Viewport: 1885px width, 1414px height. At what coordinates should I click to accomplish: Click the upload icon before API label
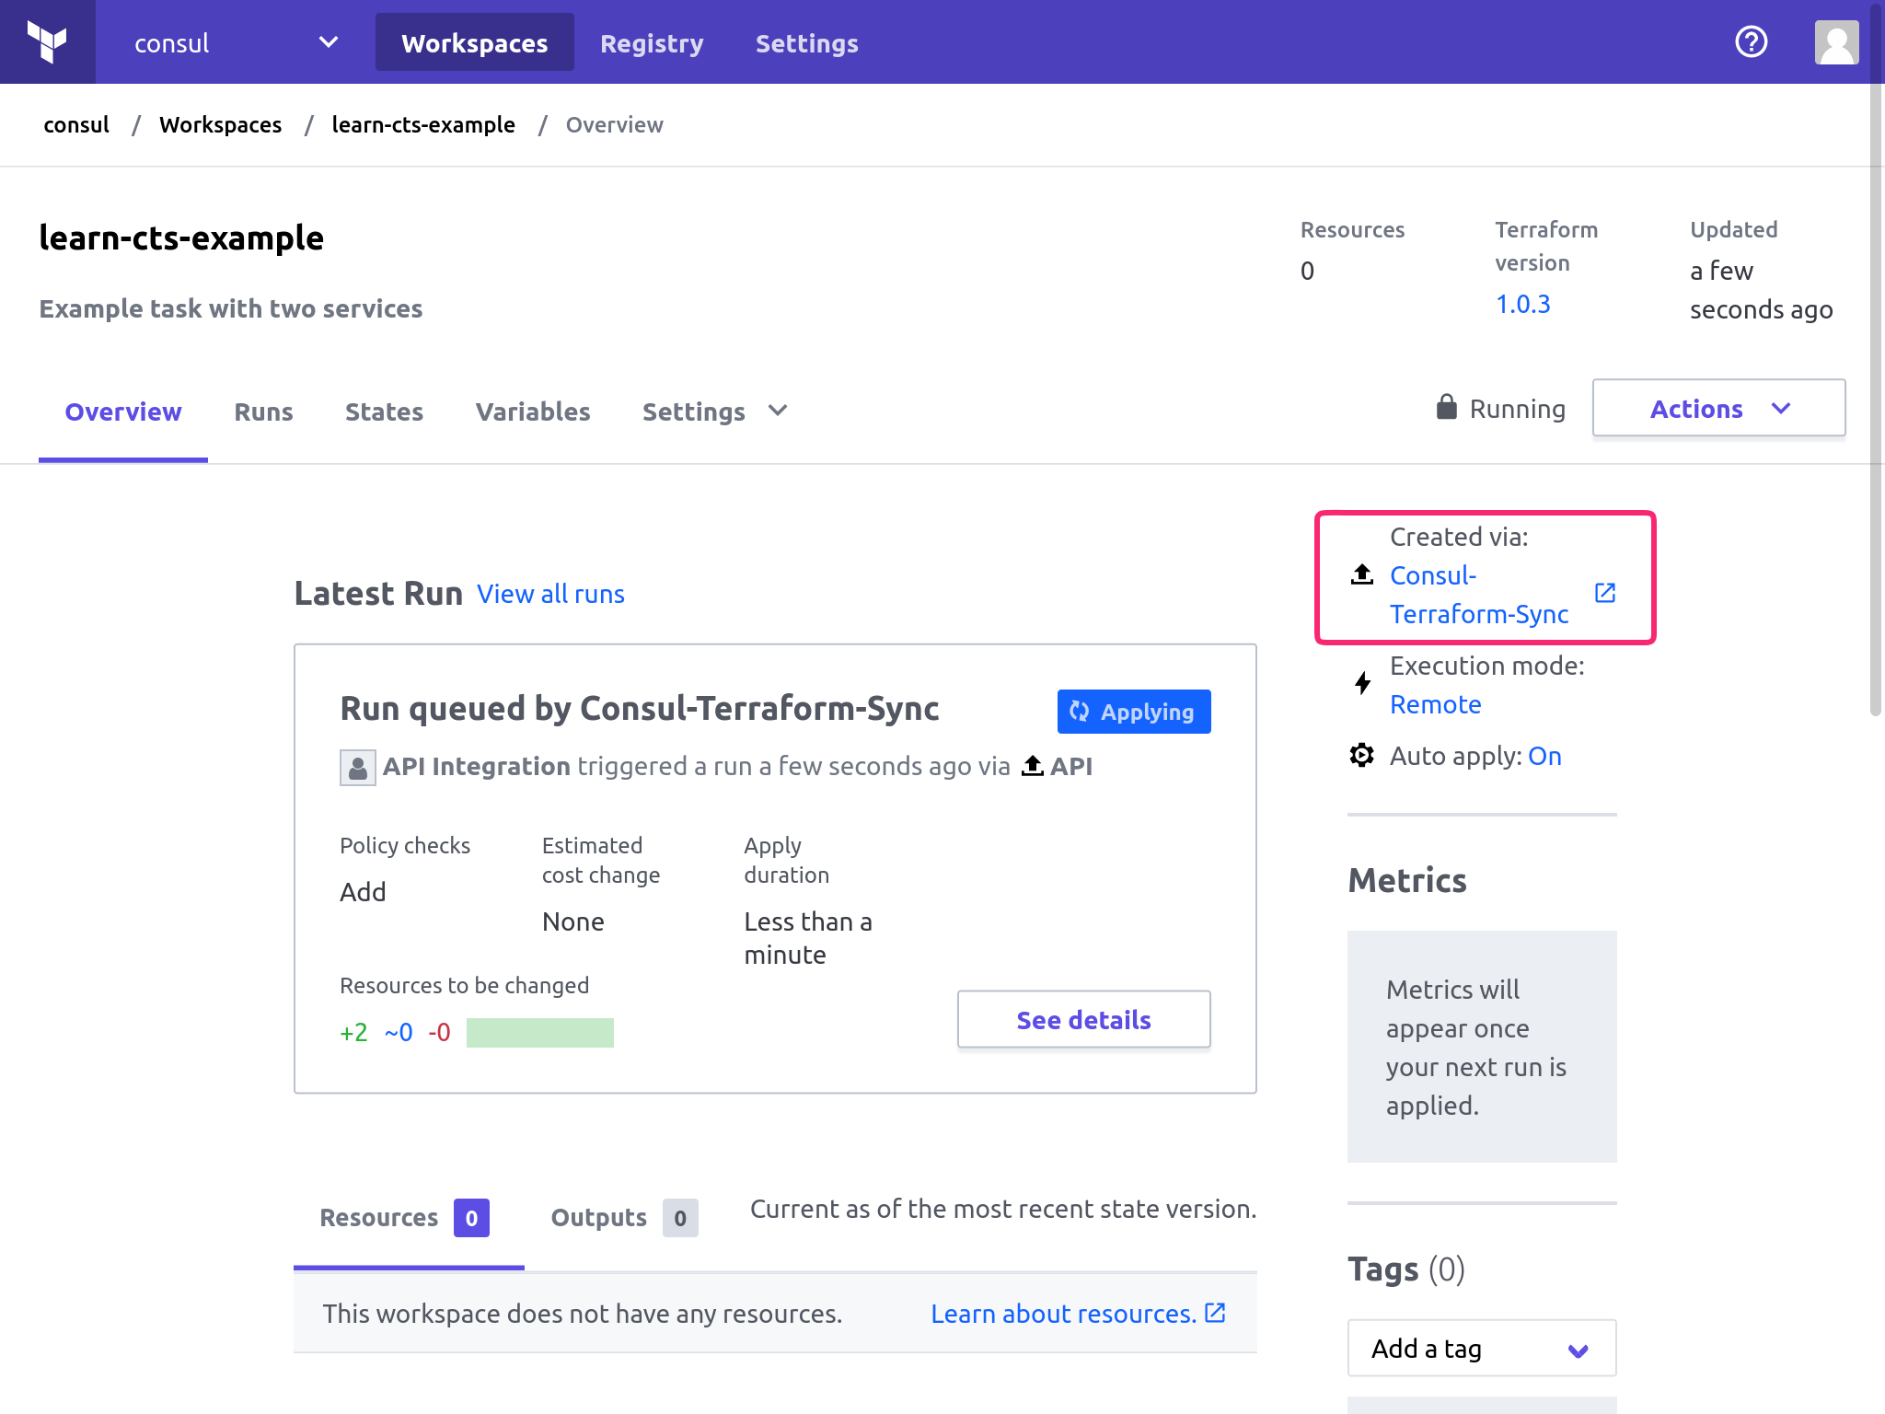tap(1033, 766)
